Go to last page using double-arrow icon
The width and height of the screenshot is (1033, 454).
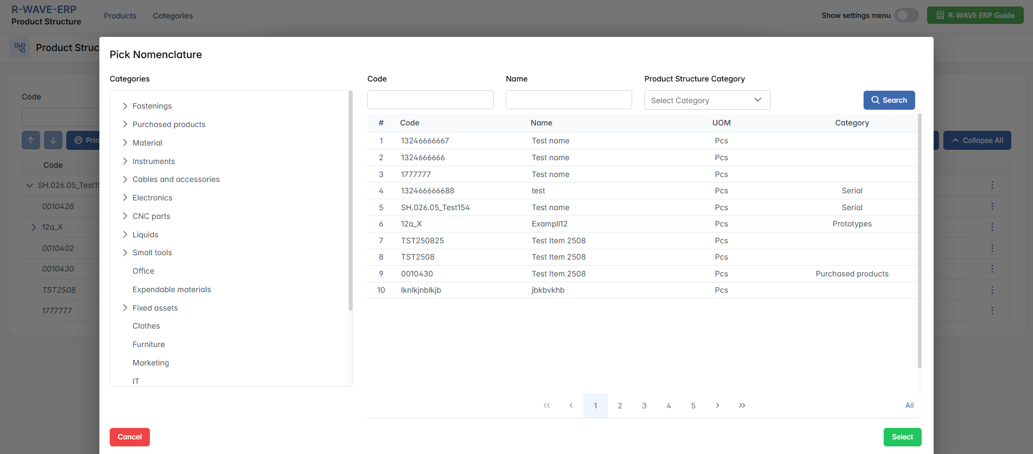pyautogui.click(x=742, y=406)
